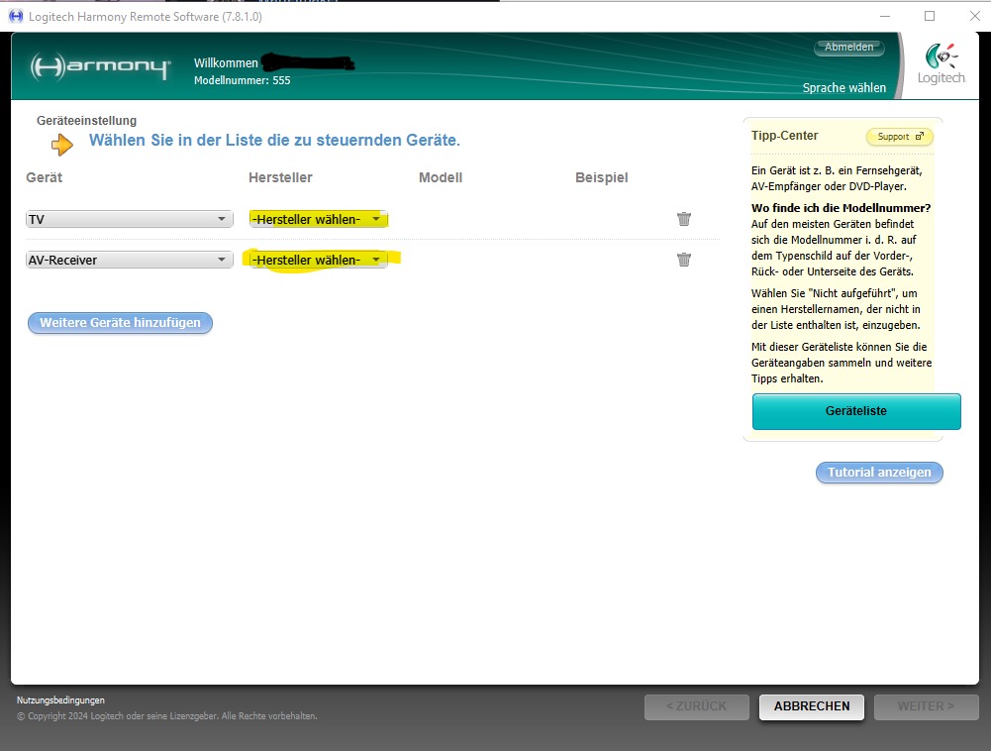This screenshot has width=991, height=751.
Task: Click Sprache wählen link
Action: pyautogui.click(x=844, y=88)
